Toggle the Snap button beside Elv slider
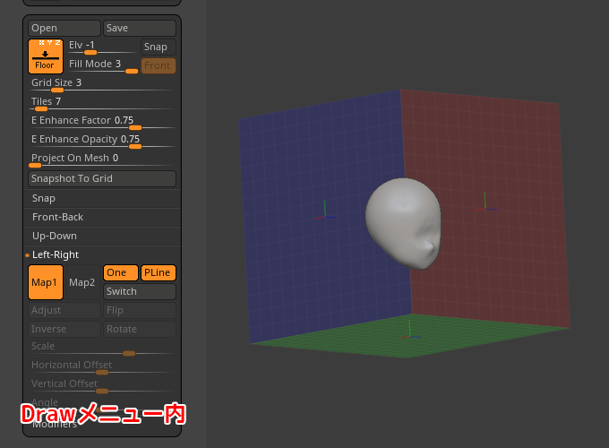Screen dimensions: 609x448 pos(158,47)
